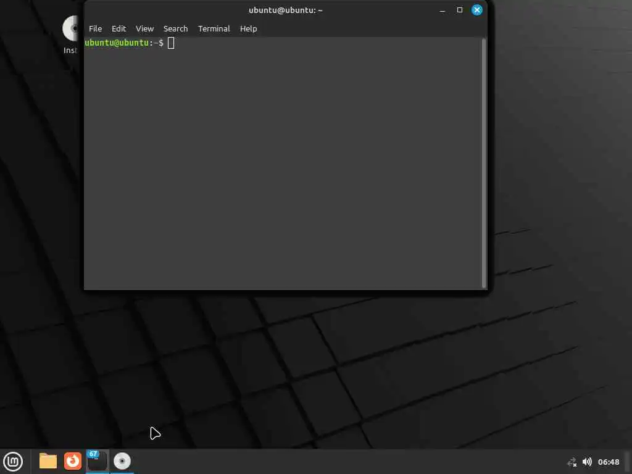This screenshot has width=632, height=474.
Task: Close the terminal window
Action: pos(477,10)
